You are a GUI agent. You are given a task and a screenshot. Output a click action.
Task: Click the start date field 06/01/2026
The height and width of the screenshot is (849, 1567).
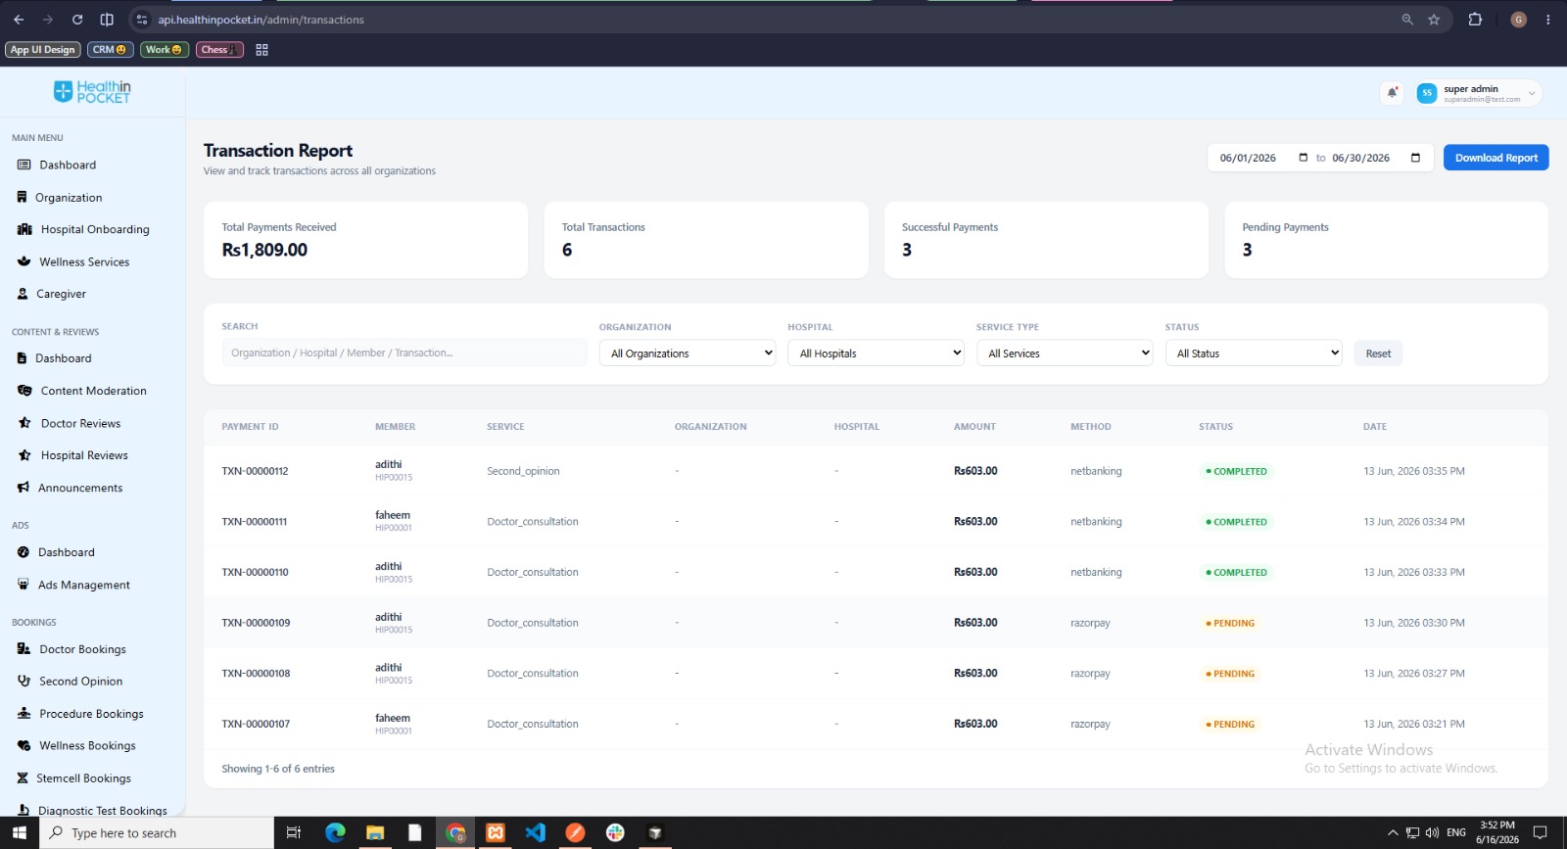coord(1248,158)
